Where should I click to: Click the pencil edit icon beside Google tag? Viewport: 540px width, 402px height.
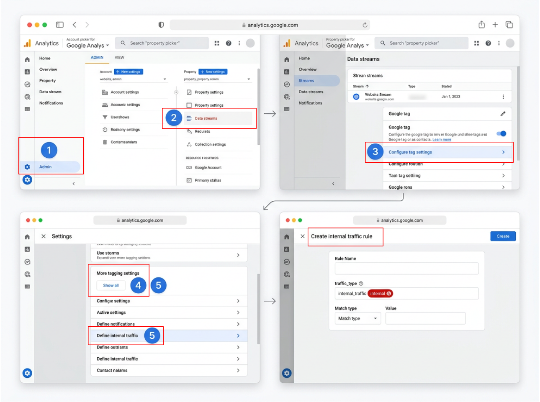(503, 114)
